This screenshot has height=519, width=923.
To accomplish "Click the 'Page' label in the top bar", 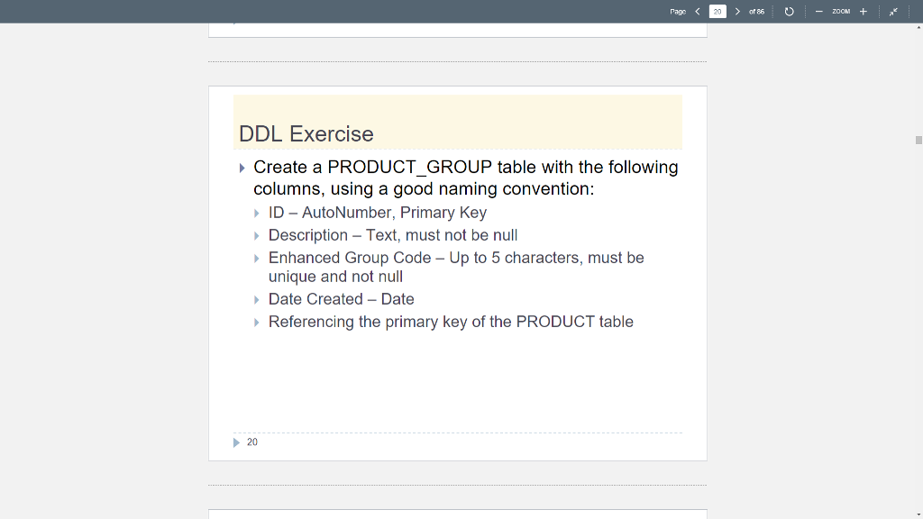I will click(678, 12).
